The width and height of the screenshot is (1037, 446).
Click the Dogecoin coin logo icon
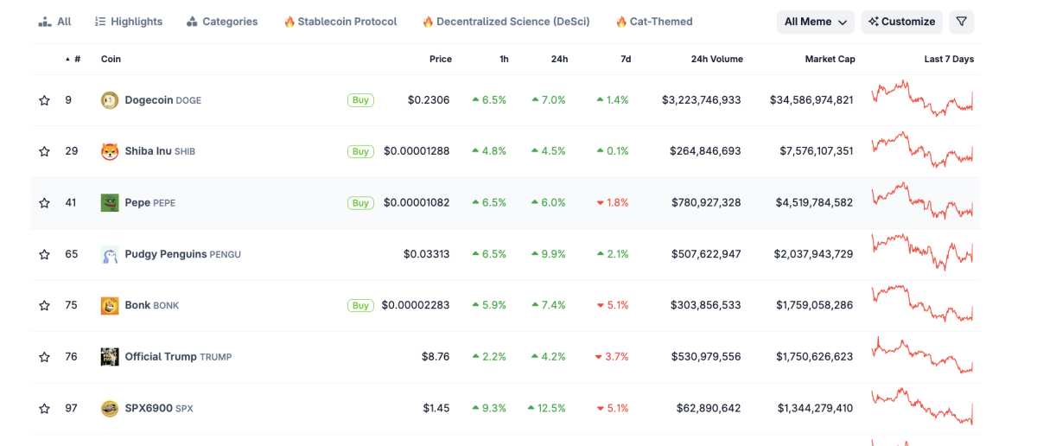(110, 100)
